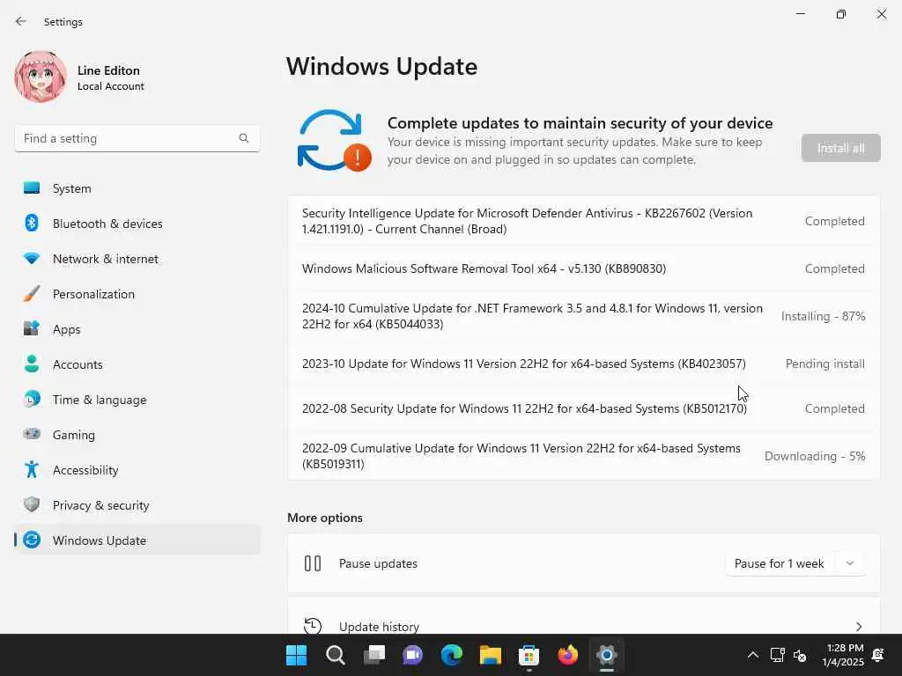Open the notification bell icon
Viewport: 902px width, 676px height.
[878, 655]
